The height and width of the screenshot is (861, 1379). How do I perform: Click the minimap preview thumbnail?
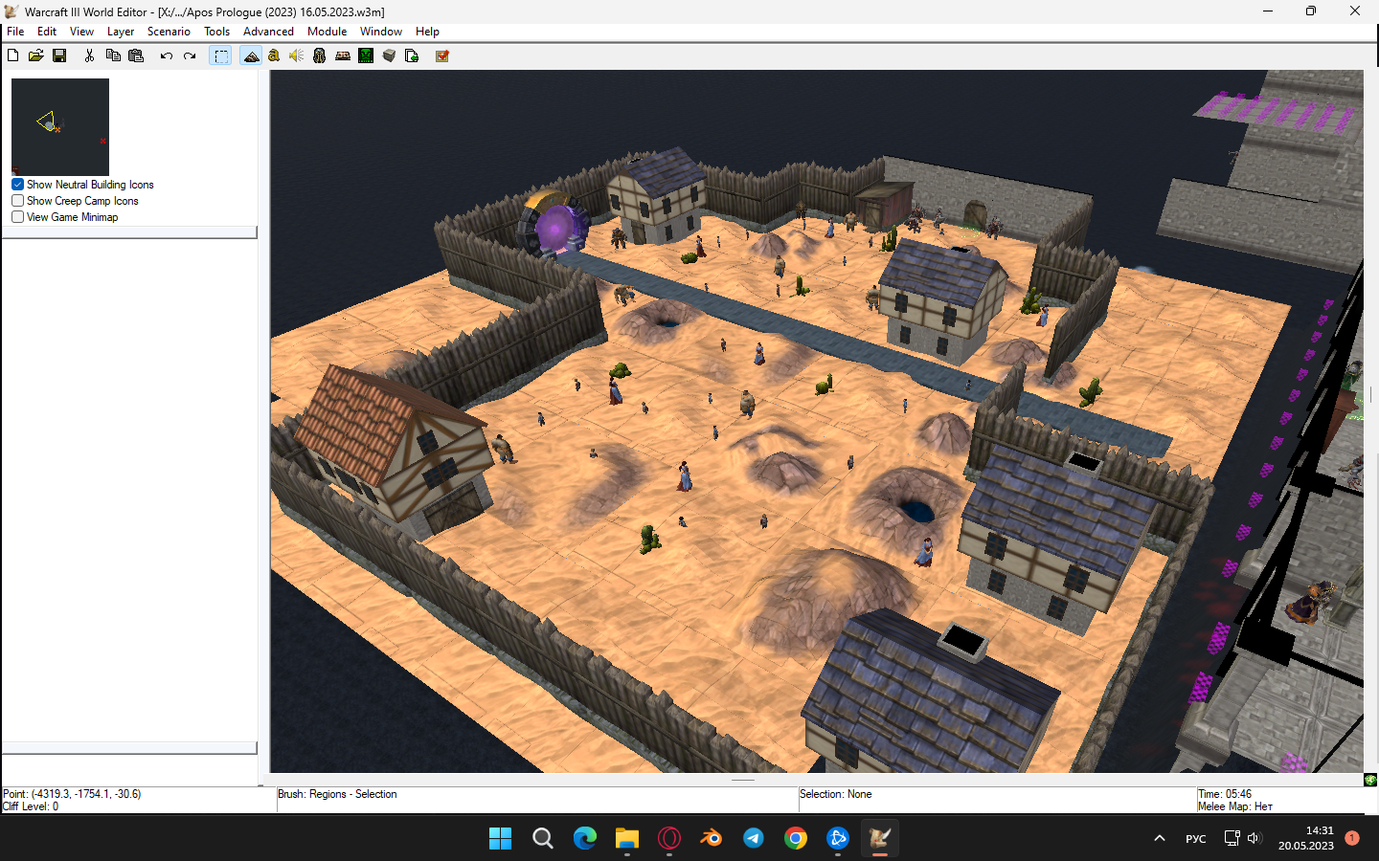[x=60, y=127]
